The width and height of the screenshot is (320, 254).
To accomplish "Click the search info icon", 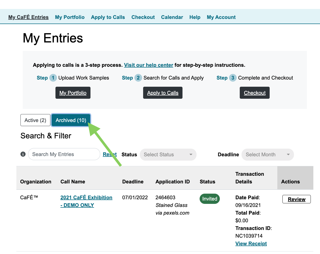I will (x=23, y=154).
